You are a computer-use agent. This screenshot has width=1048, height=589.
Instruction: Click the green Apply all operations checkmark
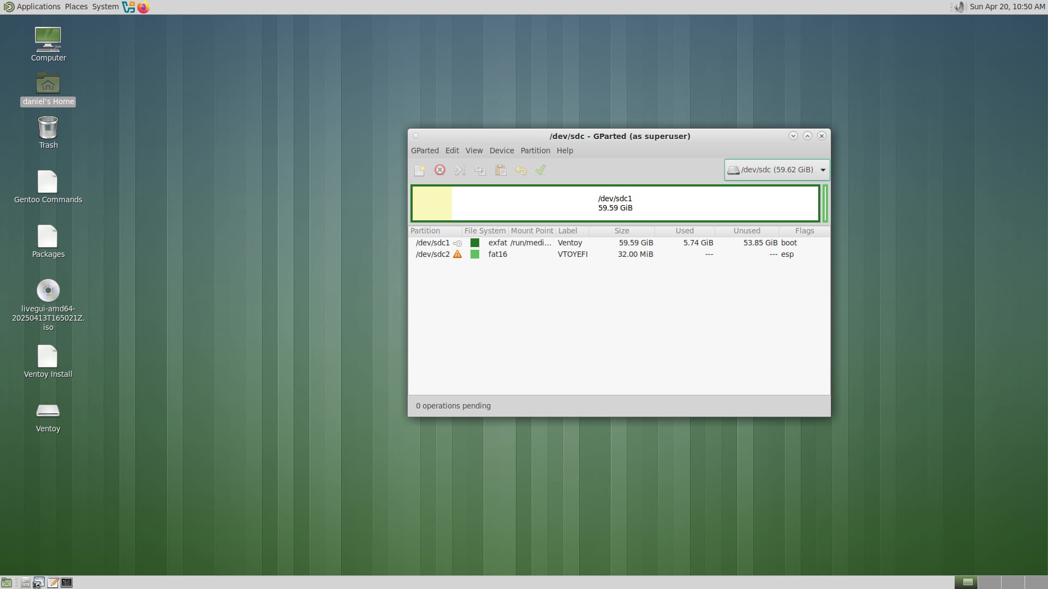(x=540, y=170)
